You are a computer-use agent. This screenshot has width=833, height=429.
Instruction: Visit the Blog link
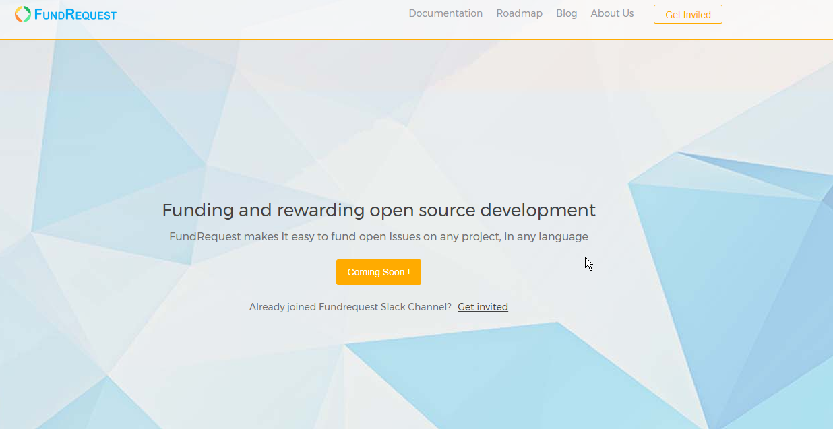[x=566, y=13]
